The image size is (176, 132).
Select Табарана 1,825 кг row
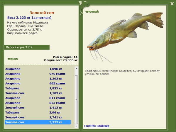click(38, 88)
